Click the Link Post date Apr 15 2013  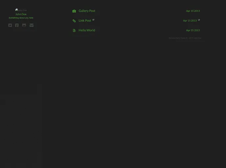(x=190, y=21)
